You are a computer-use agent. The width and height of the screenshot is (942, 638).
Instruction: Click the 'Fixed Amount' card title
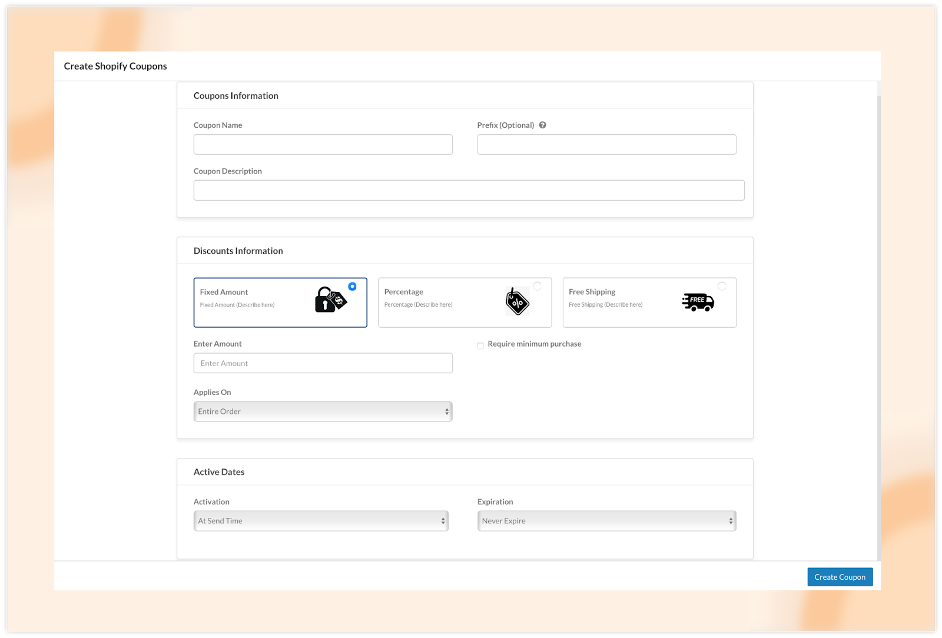224,292
